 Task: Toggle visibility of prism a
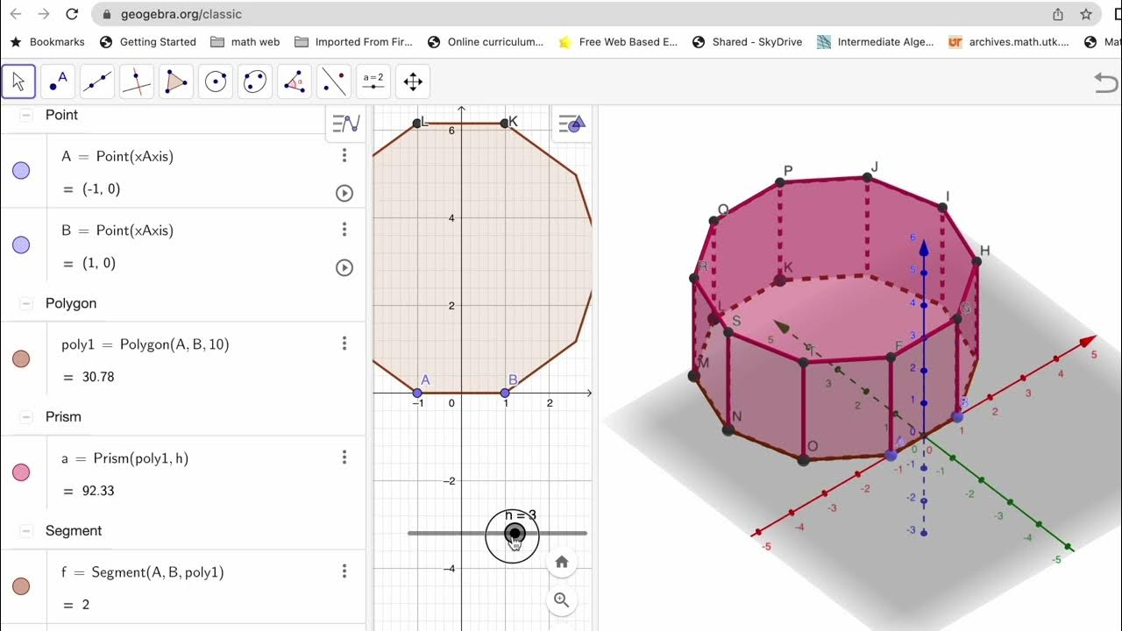click(21, 472)
